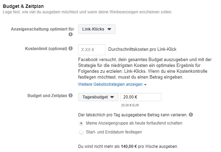The image size is (221, 152).
Task: Click the 'Kostenlimit (optional)' label
Action: pyautogui.click(x=46, y=49)
